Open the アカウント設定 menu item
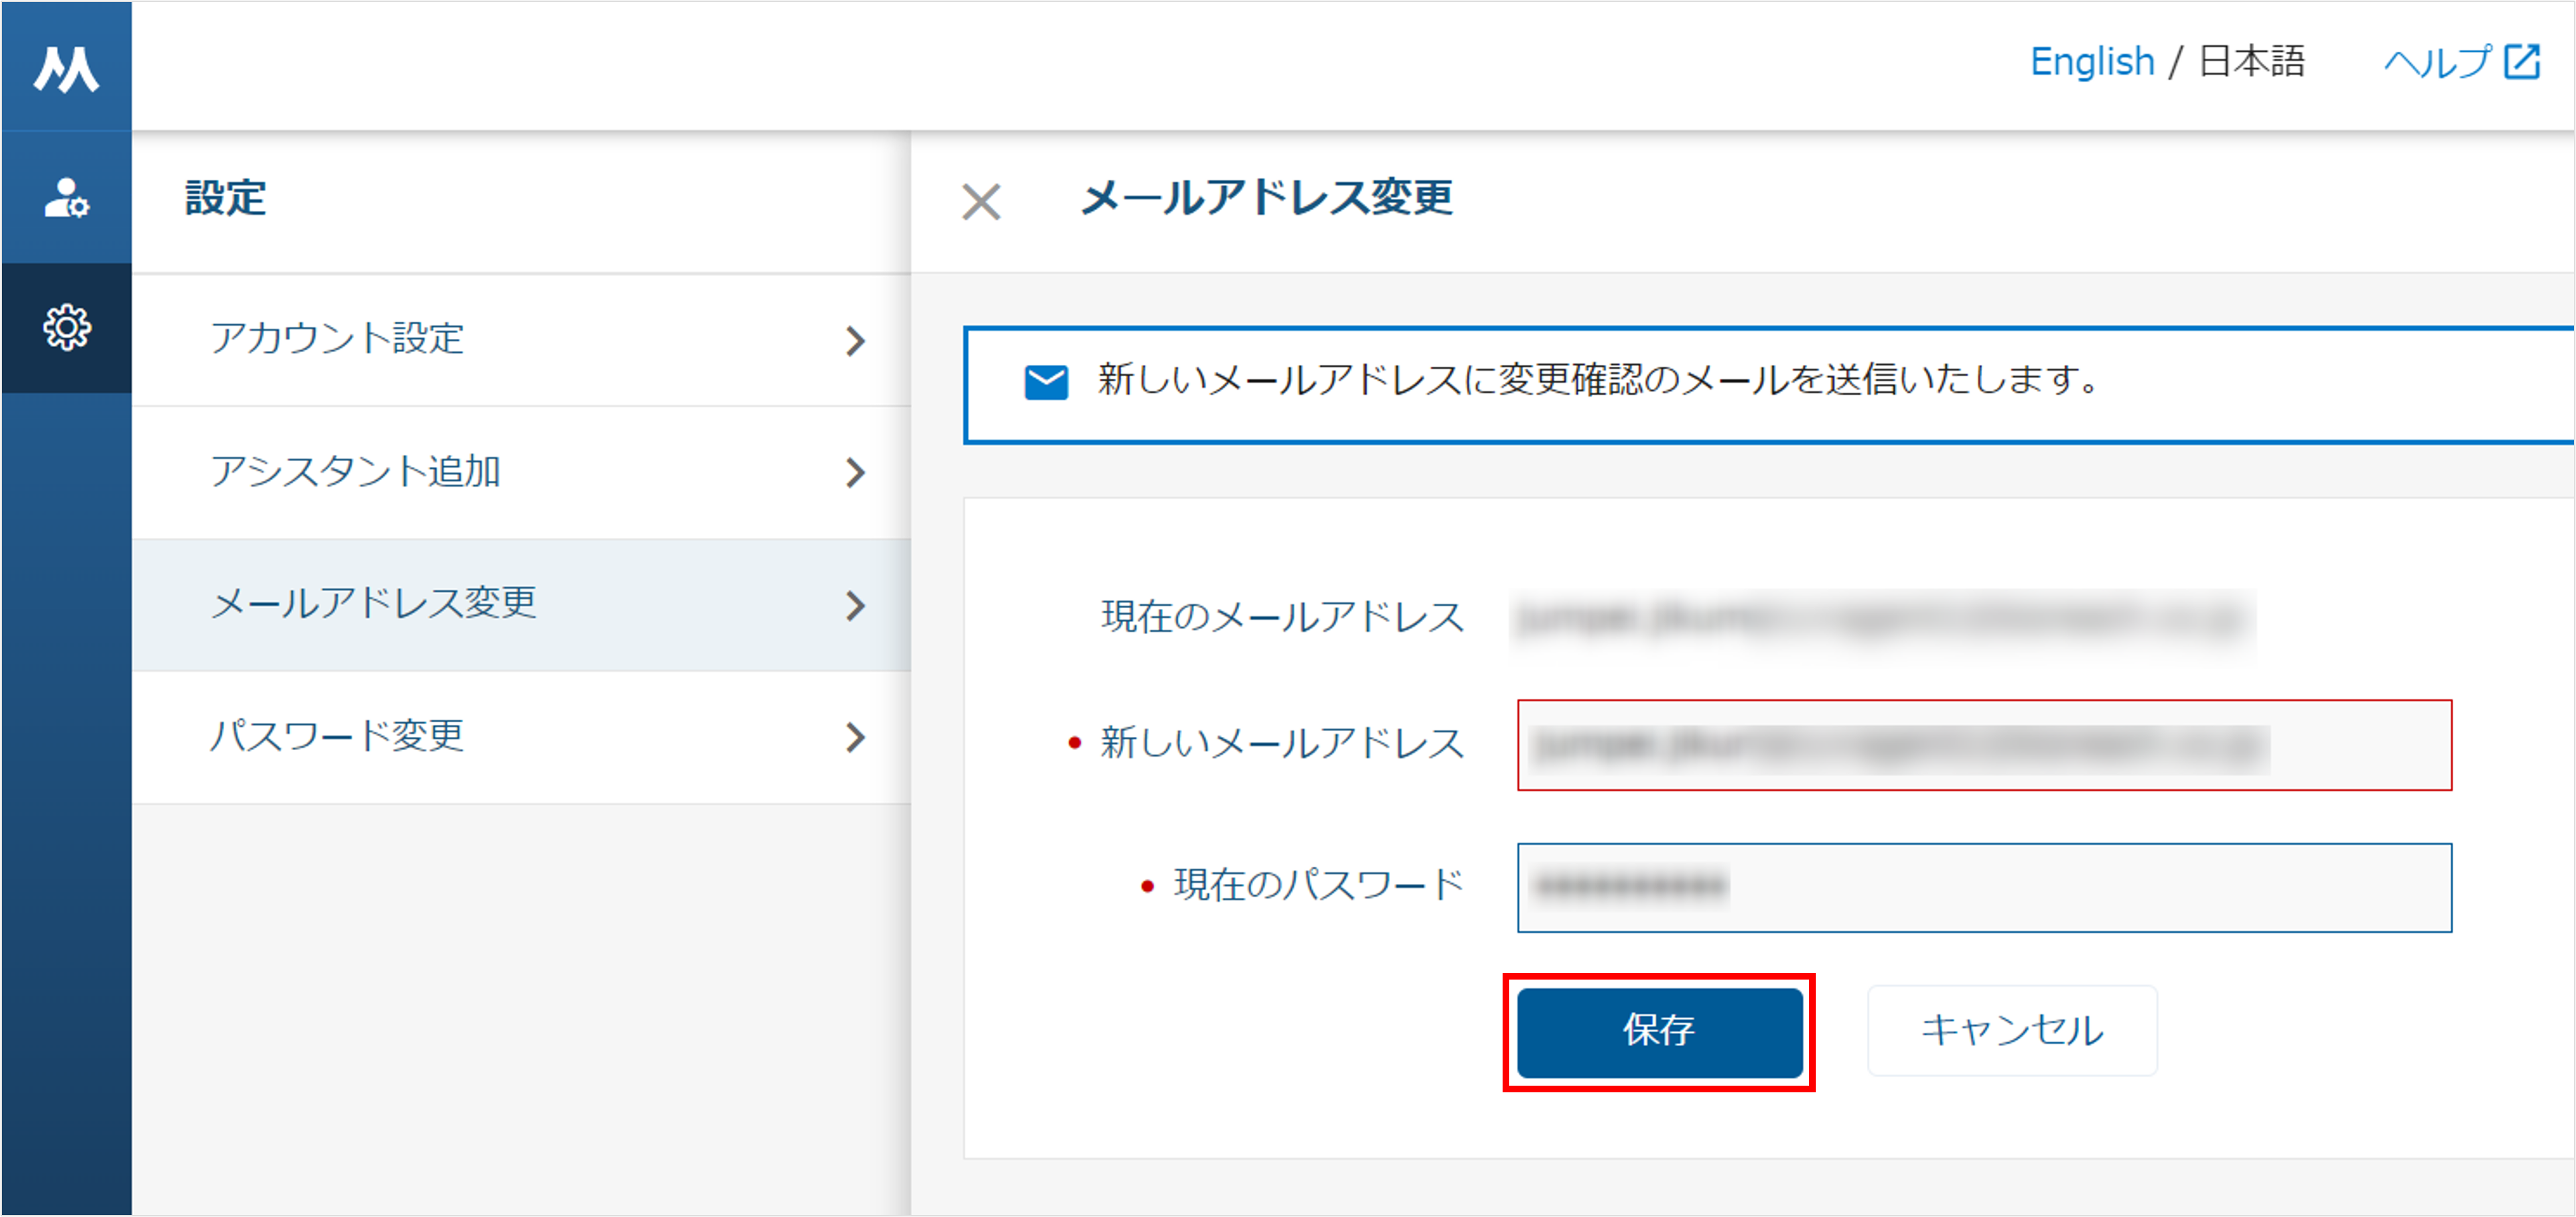Screen dimensions: 2576x1217 [521, 340]
